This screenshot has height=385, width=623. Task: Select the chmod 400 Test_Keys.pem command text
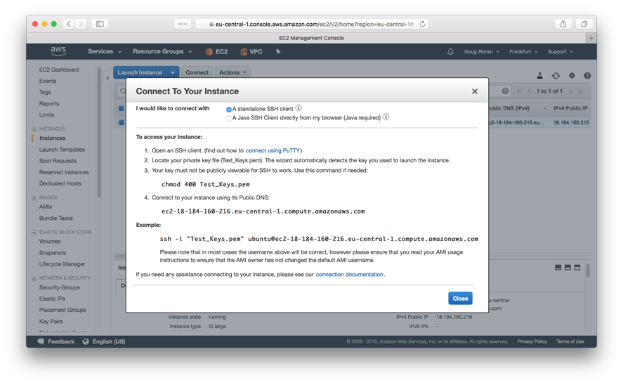click(x=205, y=184)
